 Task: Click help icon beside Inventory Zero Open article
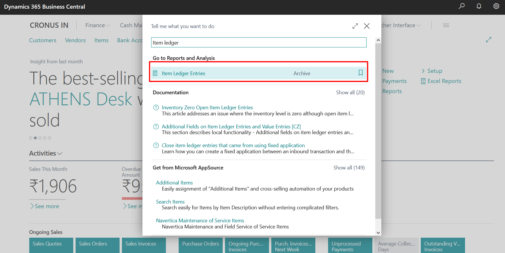[156, 108]
